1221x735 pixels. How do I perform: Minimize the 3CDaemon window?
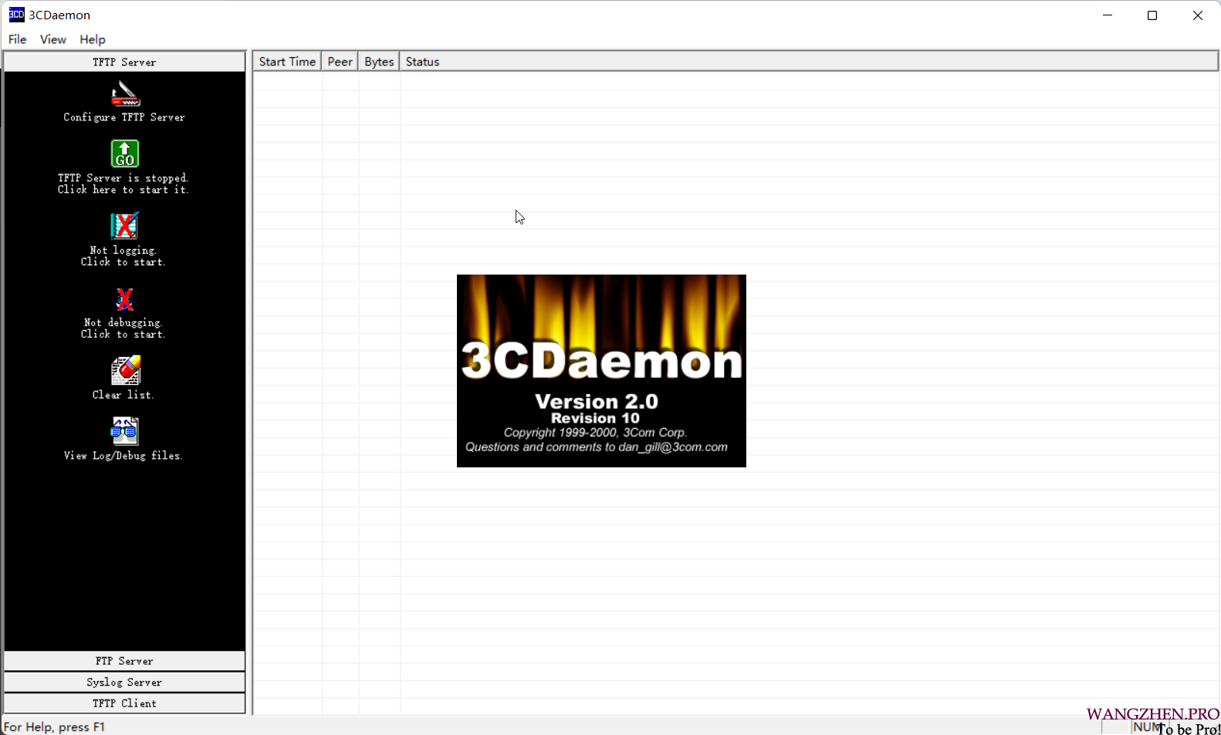pyautogui.click(x=1108, y=15)
